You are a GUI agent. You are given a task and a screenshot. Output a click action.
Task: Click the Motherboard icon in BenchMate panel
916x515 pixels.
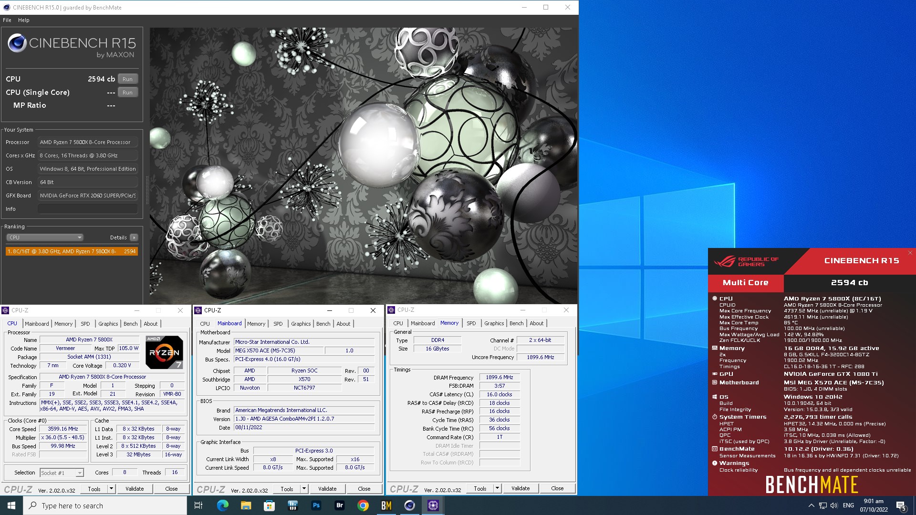point(715,382)
